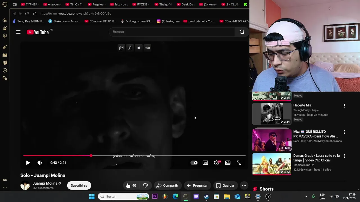The width and height of the screenshot is (360, 202).
Task: Open Song Key & BPM bookmark
Action: (x=28, y=21)
